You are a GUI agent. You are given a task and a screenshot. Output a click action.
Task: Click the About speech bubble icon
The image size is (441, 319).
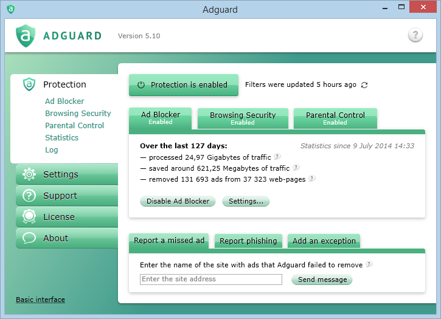29,238
